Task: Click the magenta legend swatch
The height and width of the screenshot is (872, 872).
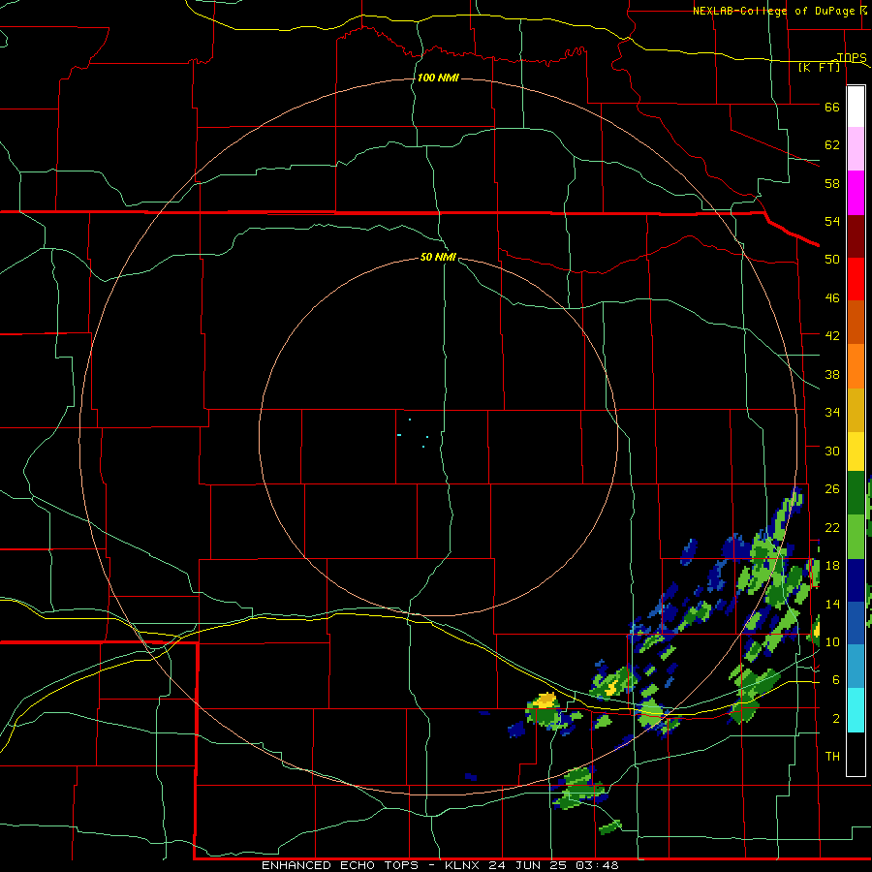Action: coord(856,193)
